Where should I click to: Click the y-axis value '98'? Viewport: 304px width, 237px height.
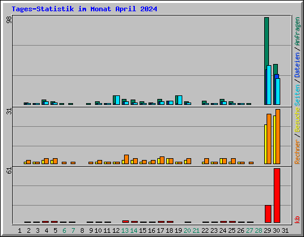(9, 20)
